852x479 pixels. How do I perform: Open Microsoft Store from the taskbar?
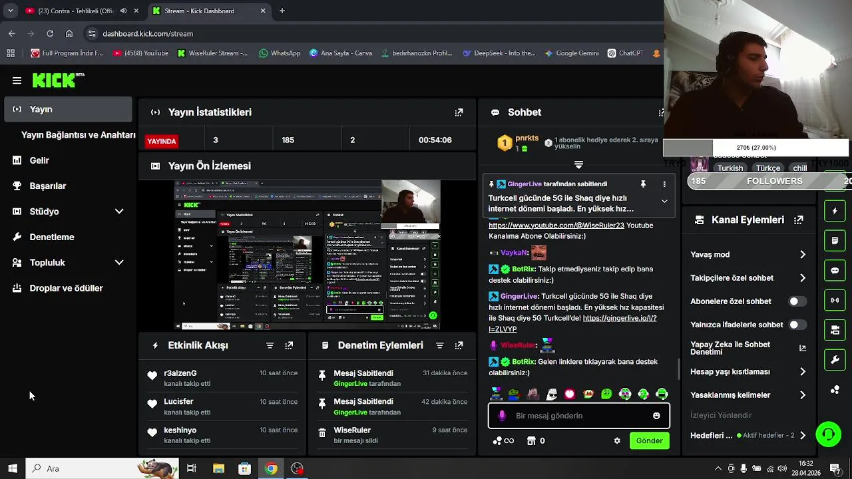pos(244,468)
